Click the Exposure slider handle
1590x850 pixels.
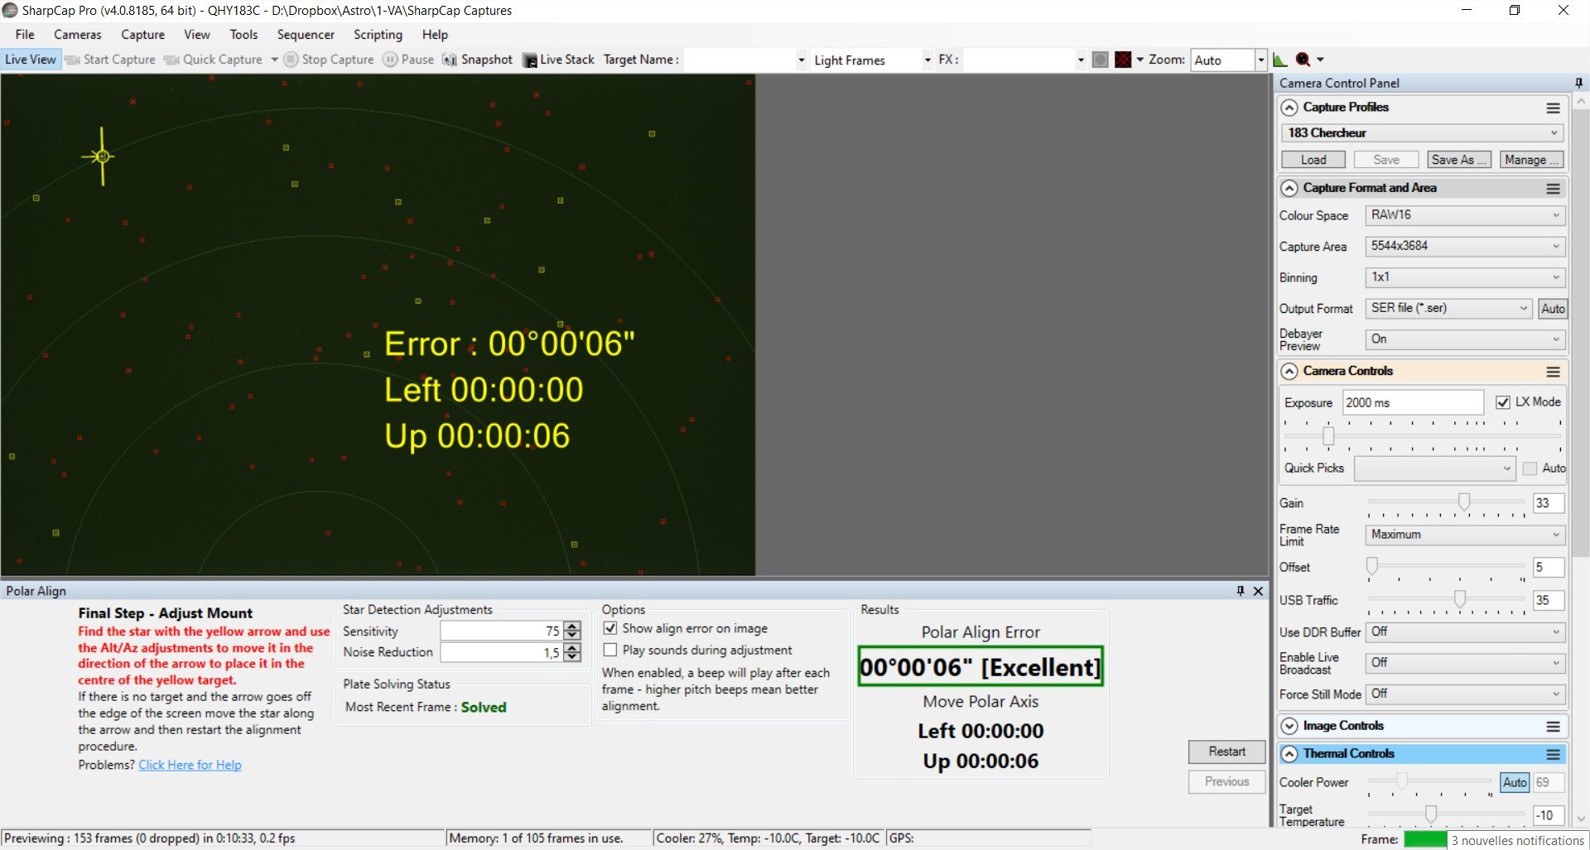tap(1328, 436)
